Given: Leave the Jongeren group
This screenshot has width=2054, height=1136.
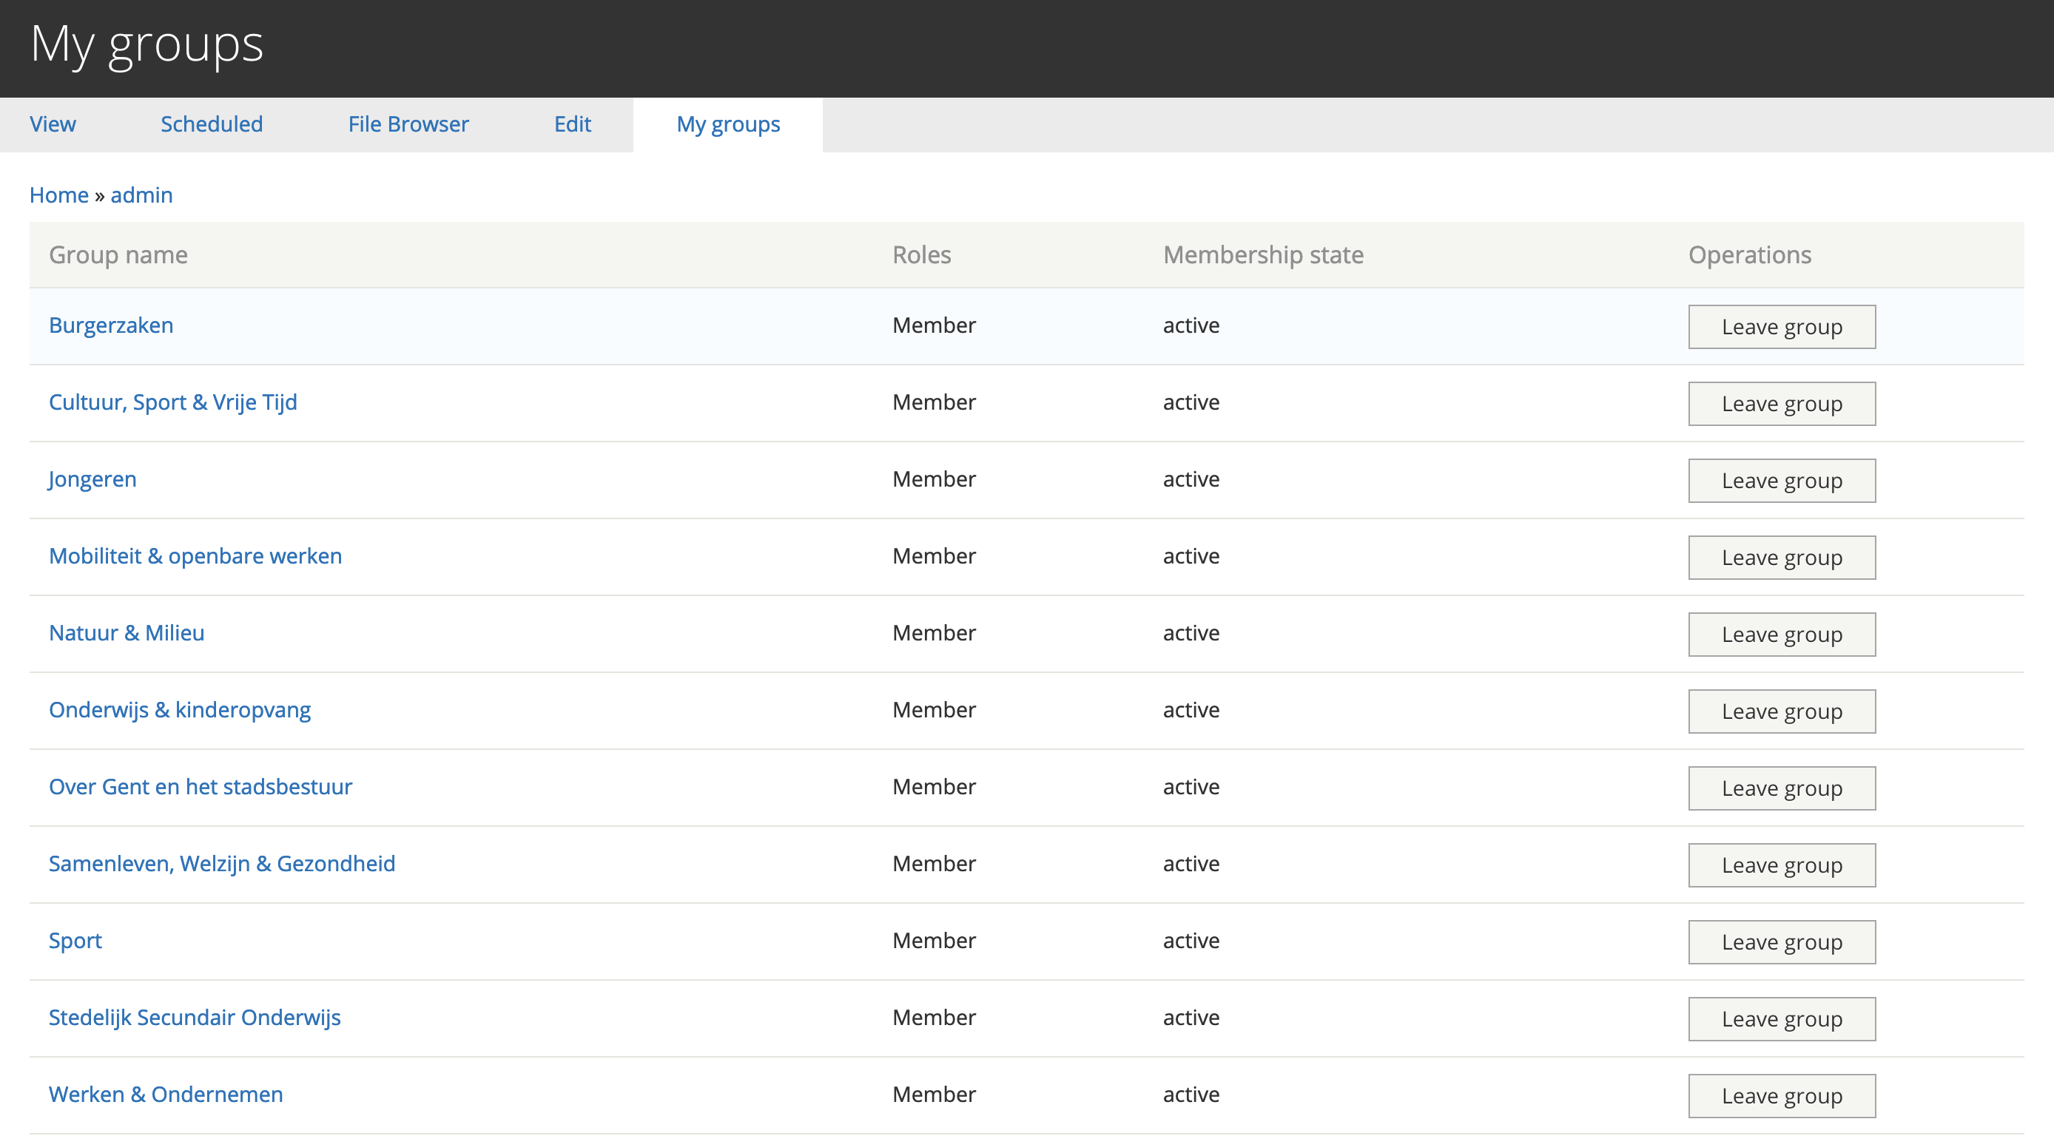Looking at the screenshot, I should (x=1781, y=481).
